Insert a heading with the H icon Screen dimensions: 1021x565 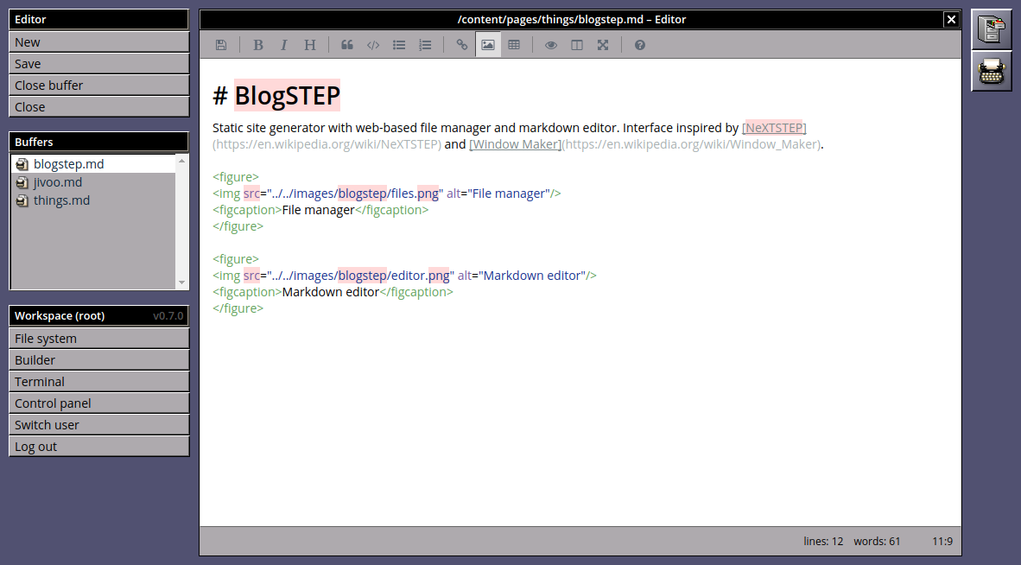(310, 45)
